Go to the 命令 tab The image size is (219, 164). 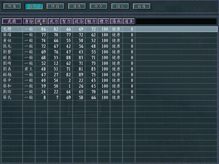click(99, 6)
